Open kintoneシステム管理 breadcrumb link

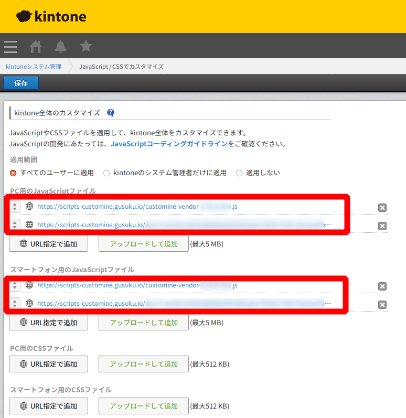[x=34, y=67]
